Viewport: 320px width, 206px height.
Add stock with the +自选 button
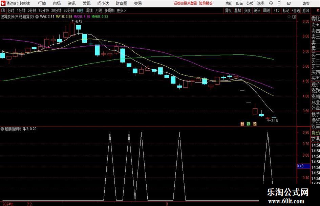click(x=296, y=10)
